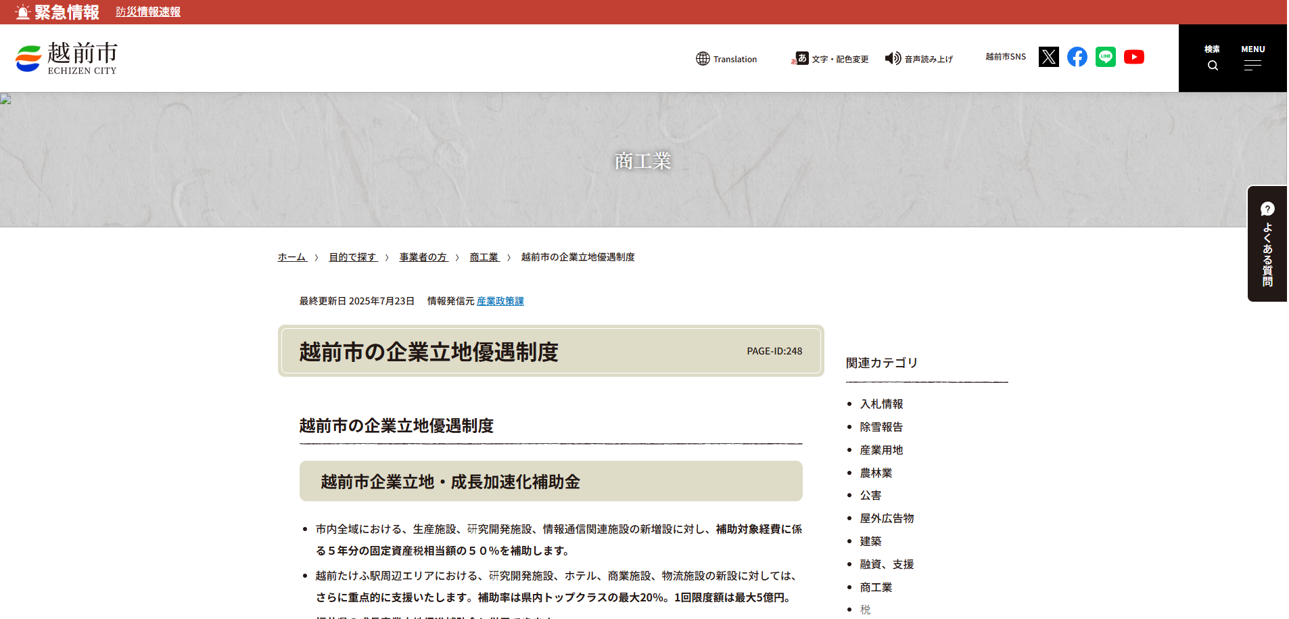Open 除雪報告 in related categories
The image size is (1289, 619).
[x=881, y=427]
